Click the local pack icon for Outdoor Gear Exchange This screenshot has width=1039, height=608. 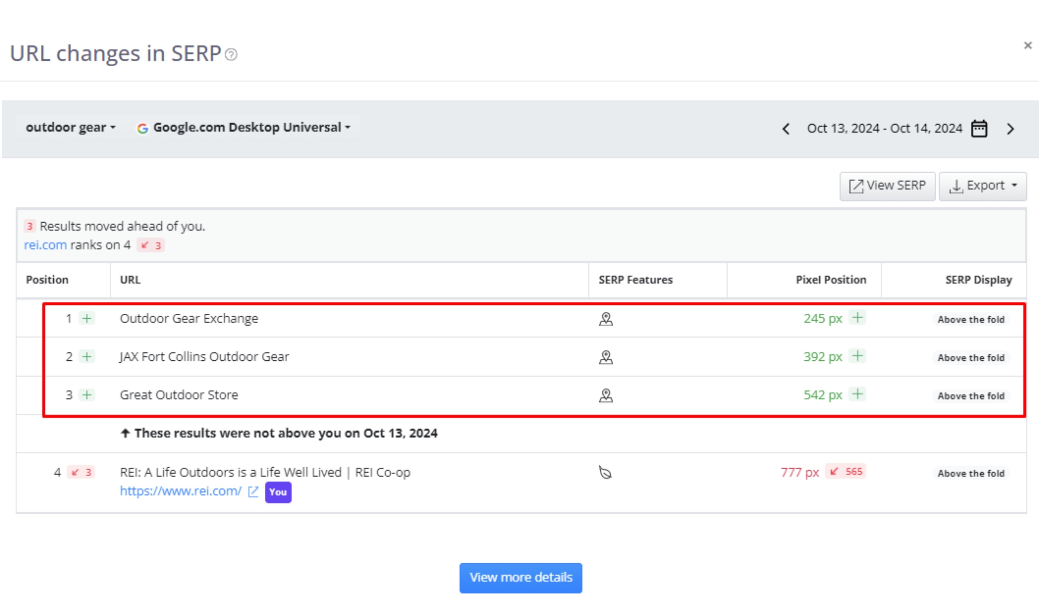(x=606, y=319)
